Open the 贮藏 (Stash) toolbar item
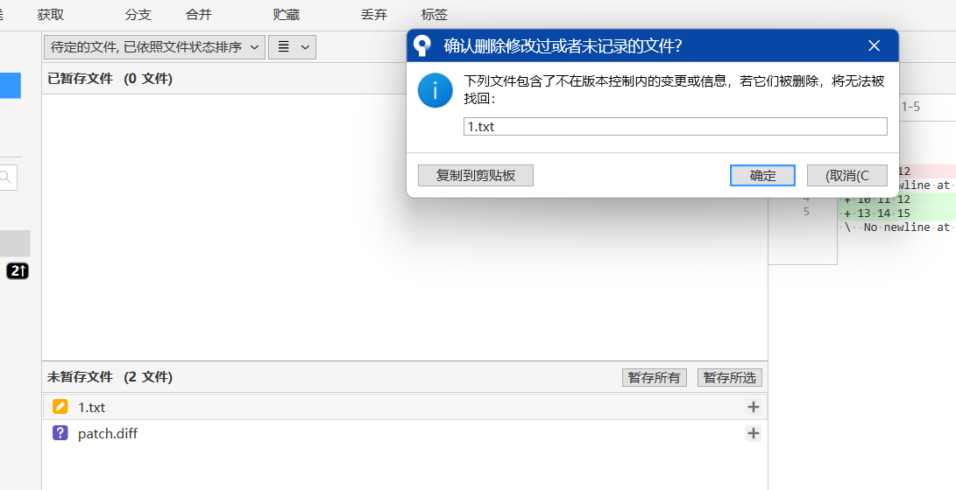Viewport: 956px width, 490px height. 286,15
